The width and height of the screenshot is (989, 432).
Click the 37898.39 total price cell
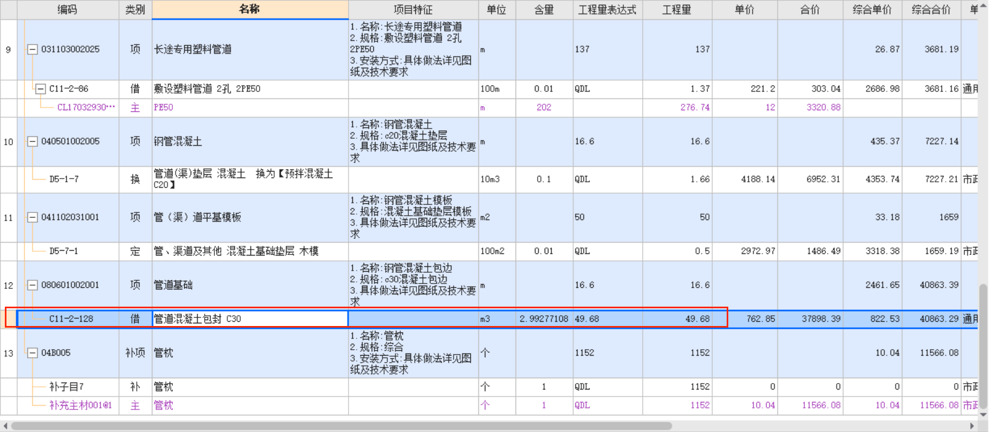[810, 319]
